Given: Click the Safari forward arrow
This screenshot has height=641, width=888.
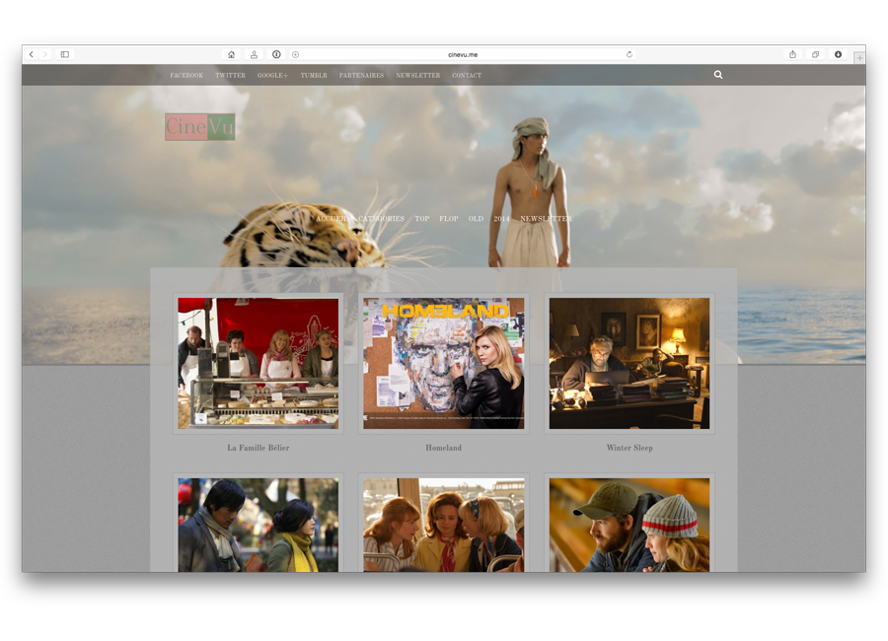Looking at the screenshot, I should [44, 54].
